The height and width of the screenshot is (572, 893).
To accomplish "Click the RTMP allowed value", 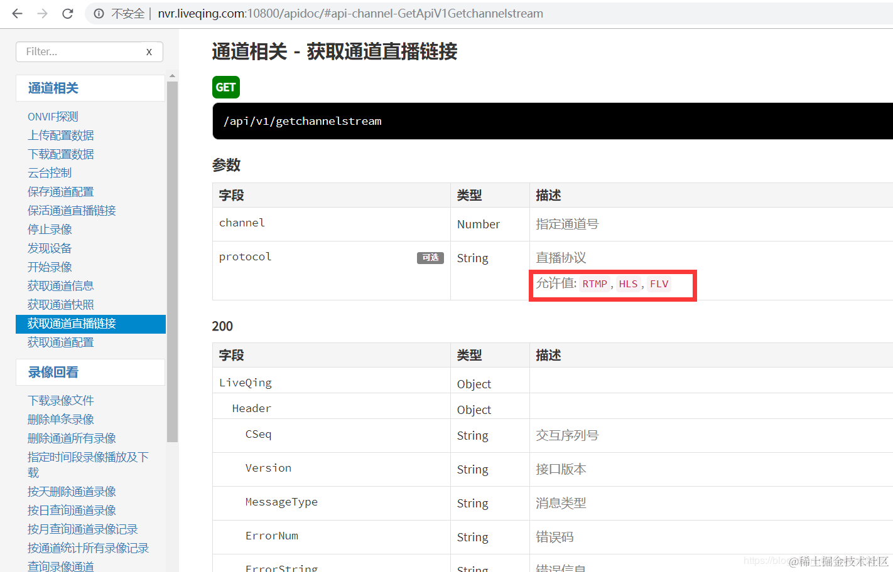I will 595,284.
